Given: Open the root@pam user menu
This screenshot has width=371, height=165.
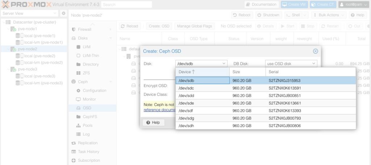Looking at the screenshot, I should pos(354,4).
